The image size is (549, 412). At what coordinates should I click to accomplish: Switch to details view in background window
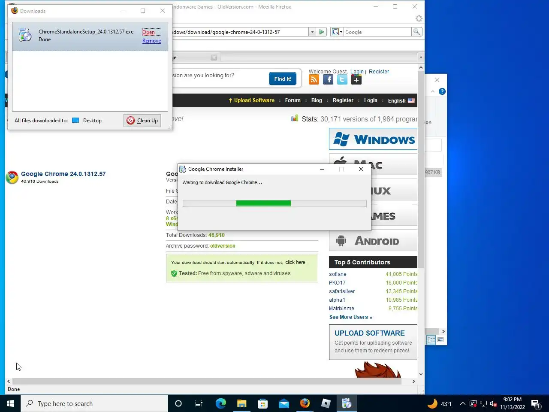(x=431, y=340)
